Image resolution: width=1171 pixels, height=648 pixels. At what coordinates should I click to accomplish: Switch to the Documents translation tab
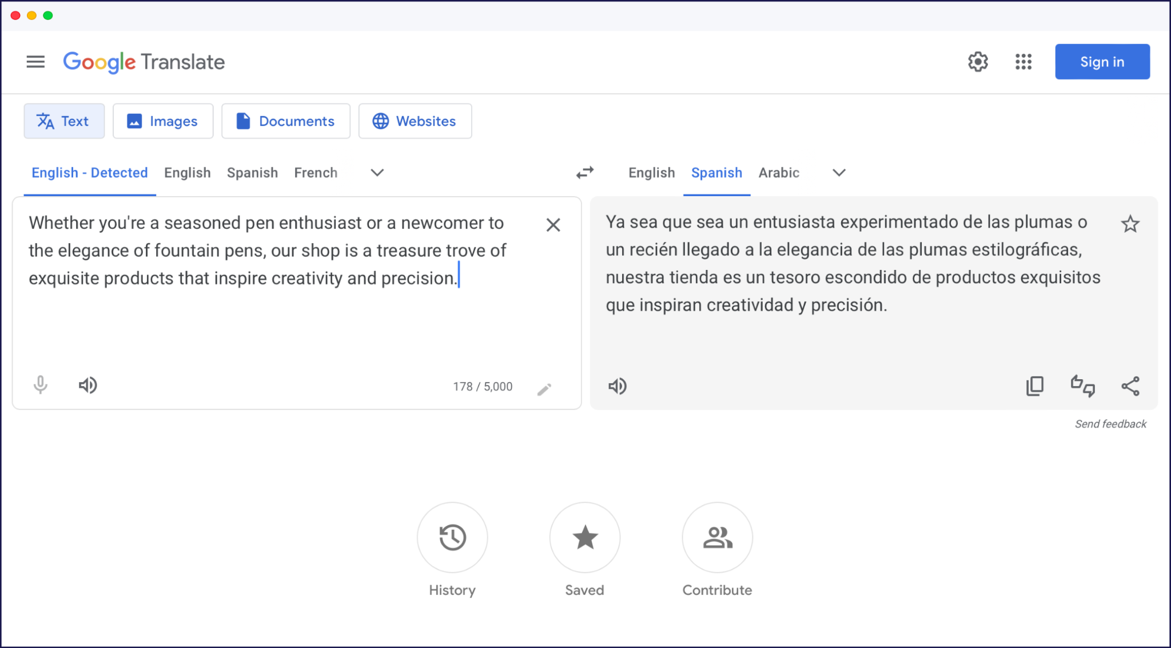[x=286, y=121]
